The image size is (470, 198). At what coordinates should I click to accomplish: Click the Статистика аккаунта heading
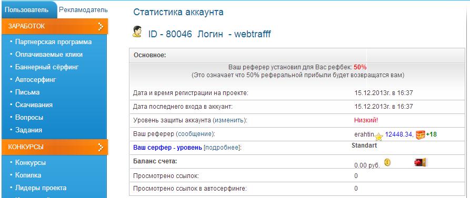click(x=178, y=12)
